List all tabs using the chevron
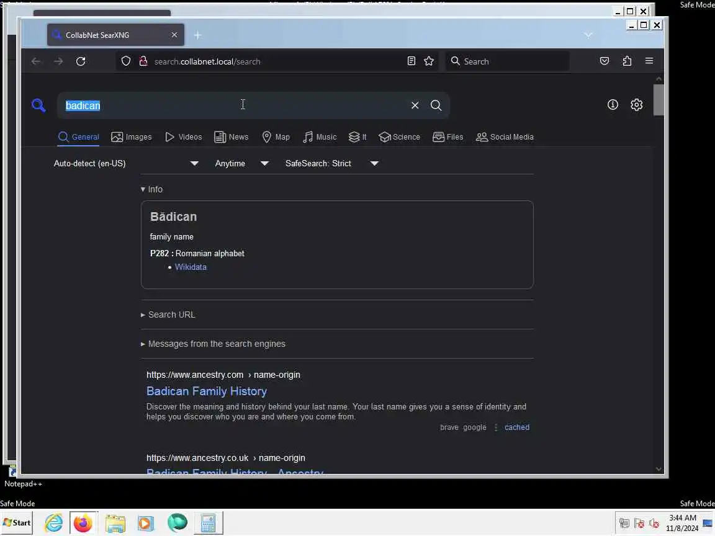The height and width of the screenshot is (536, 715). (588, 35)
